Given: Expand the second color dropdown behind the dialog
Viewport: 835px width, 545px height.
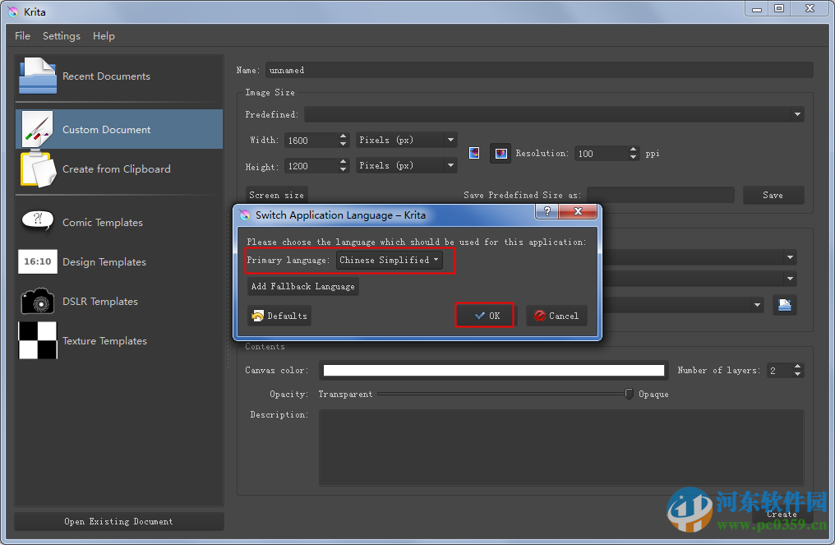Looking at the screenshot, I should coord(791,278).
